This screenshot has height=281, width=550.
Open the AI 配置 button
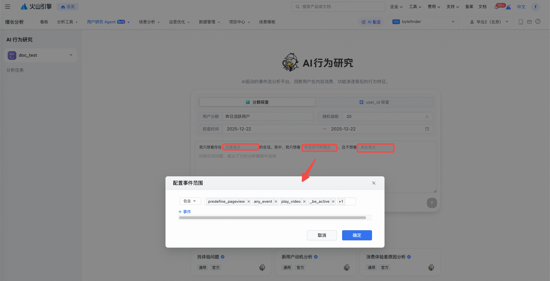coord(371,22)
